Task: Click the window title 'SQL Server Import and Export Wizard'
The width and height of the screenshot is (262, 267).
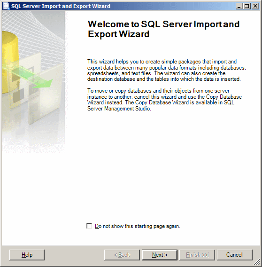Action: [x=61, y=6]
